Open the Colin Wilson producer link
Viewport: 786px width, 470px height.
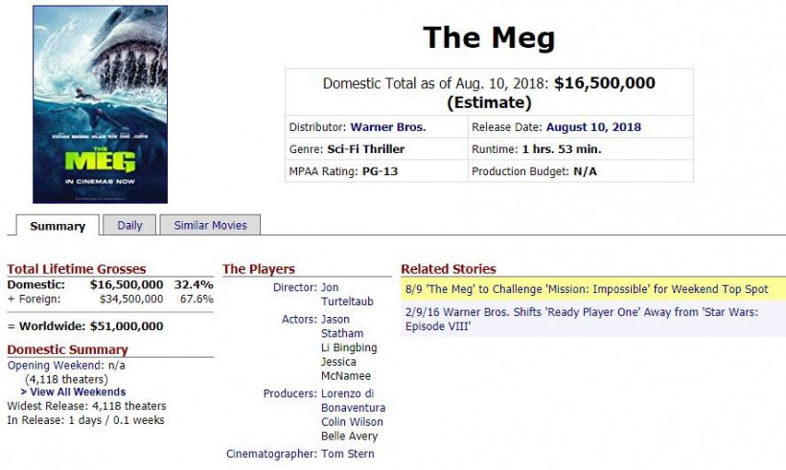coord(352,422)
